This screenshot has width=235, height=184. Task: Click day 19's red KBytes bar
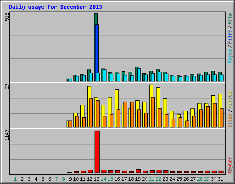click(x=138, y=171)
